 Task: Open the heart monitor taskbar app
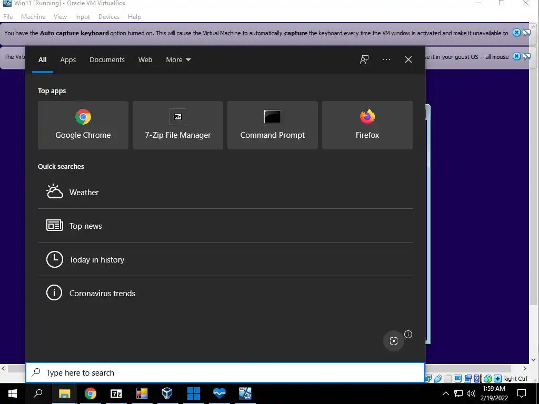(x=219, y=393)
